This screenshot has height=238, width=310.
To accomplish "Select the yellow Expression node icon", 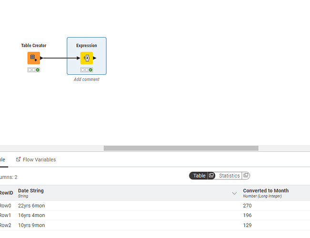I will coord(87,58).
